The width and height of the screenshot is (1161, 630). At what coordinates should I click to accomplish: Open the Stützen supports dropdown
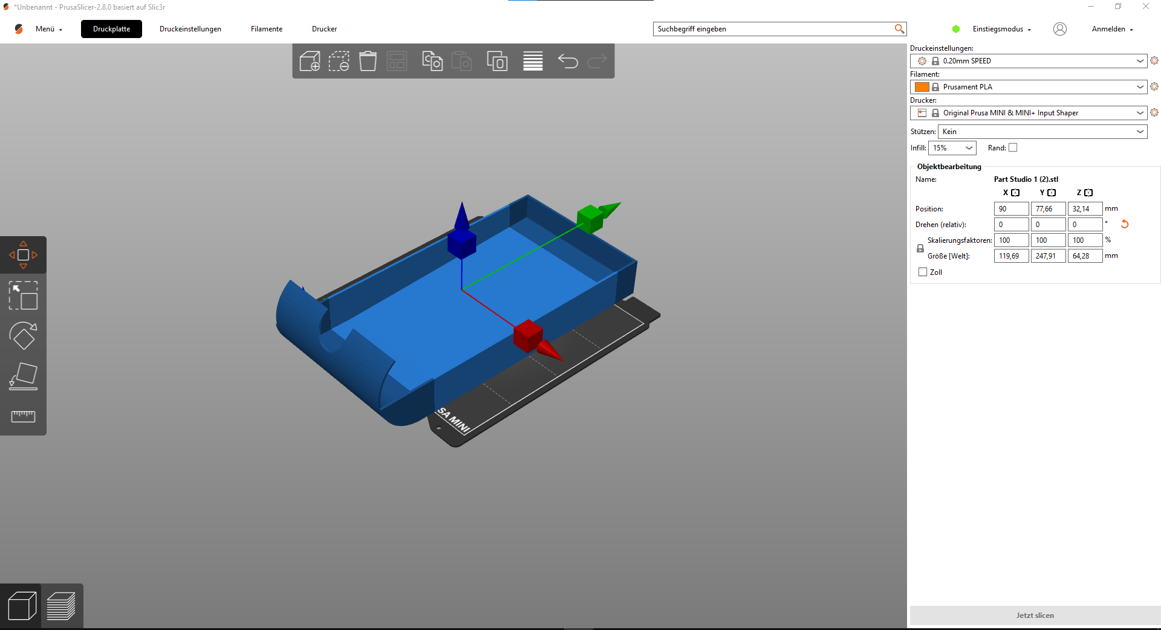click(x=1042, y=131)
